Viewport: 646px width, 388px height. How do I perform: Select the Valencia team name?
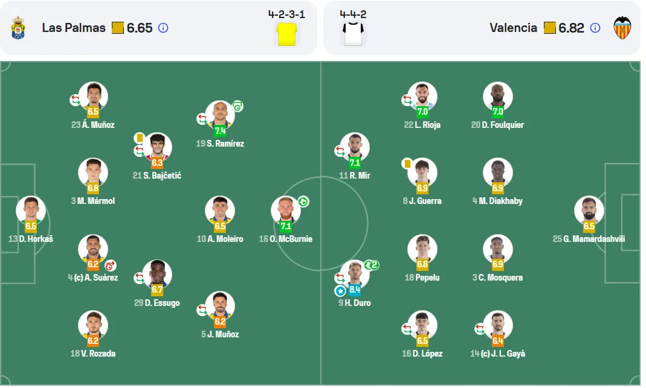(514, 28)
